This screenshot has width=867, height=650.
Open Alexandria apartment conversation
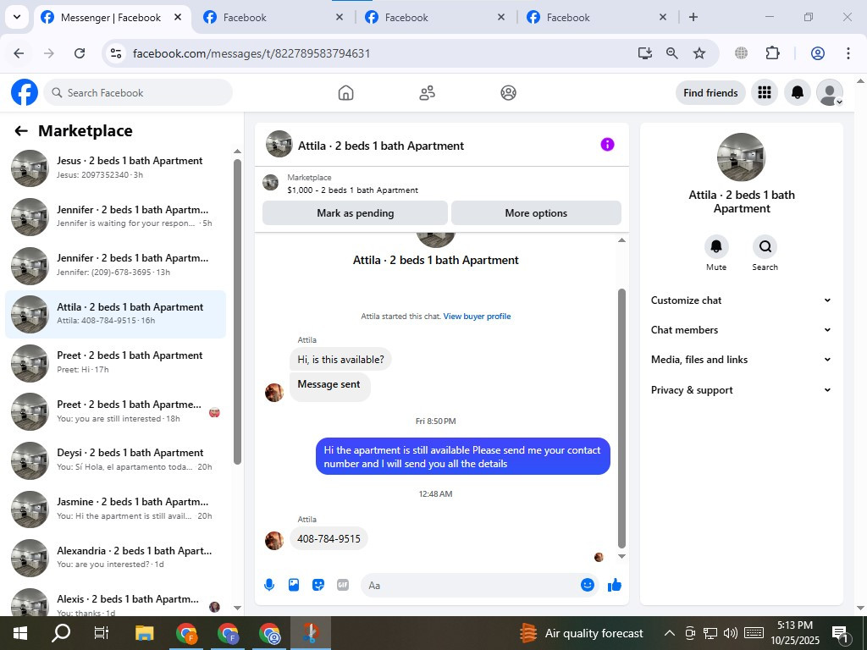click(116, 557)
